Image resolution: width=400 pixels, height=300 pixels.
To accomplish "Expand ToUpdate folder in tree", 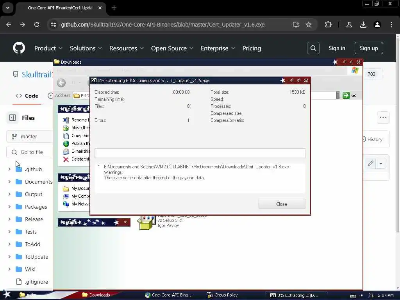I will (x=9, y=257).
